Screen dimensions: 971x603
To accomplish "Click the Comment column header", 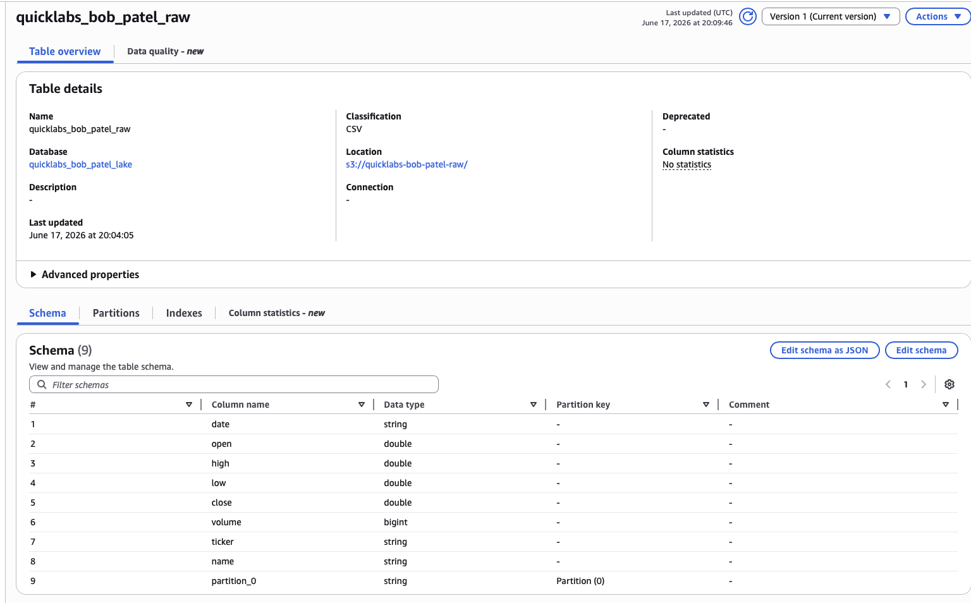I will [x=749, y=405].
